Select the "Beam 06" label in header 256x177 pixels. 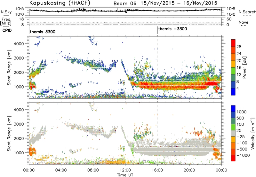click(x=125, y=4)
